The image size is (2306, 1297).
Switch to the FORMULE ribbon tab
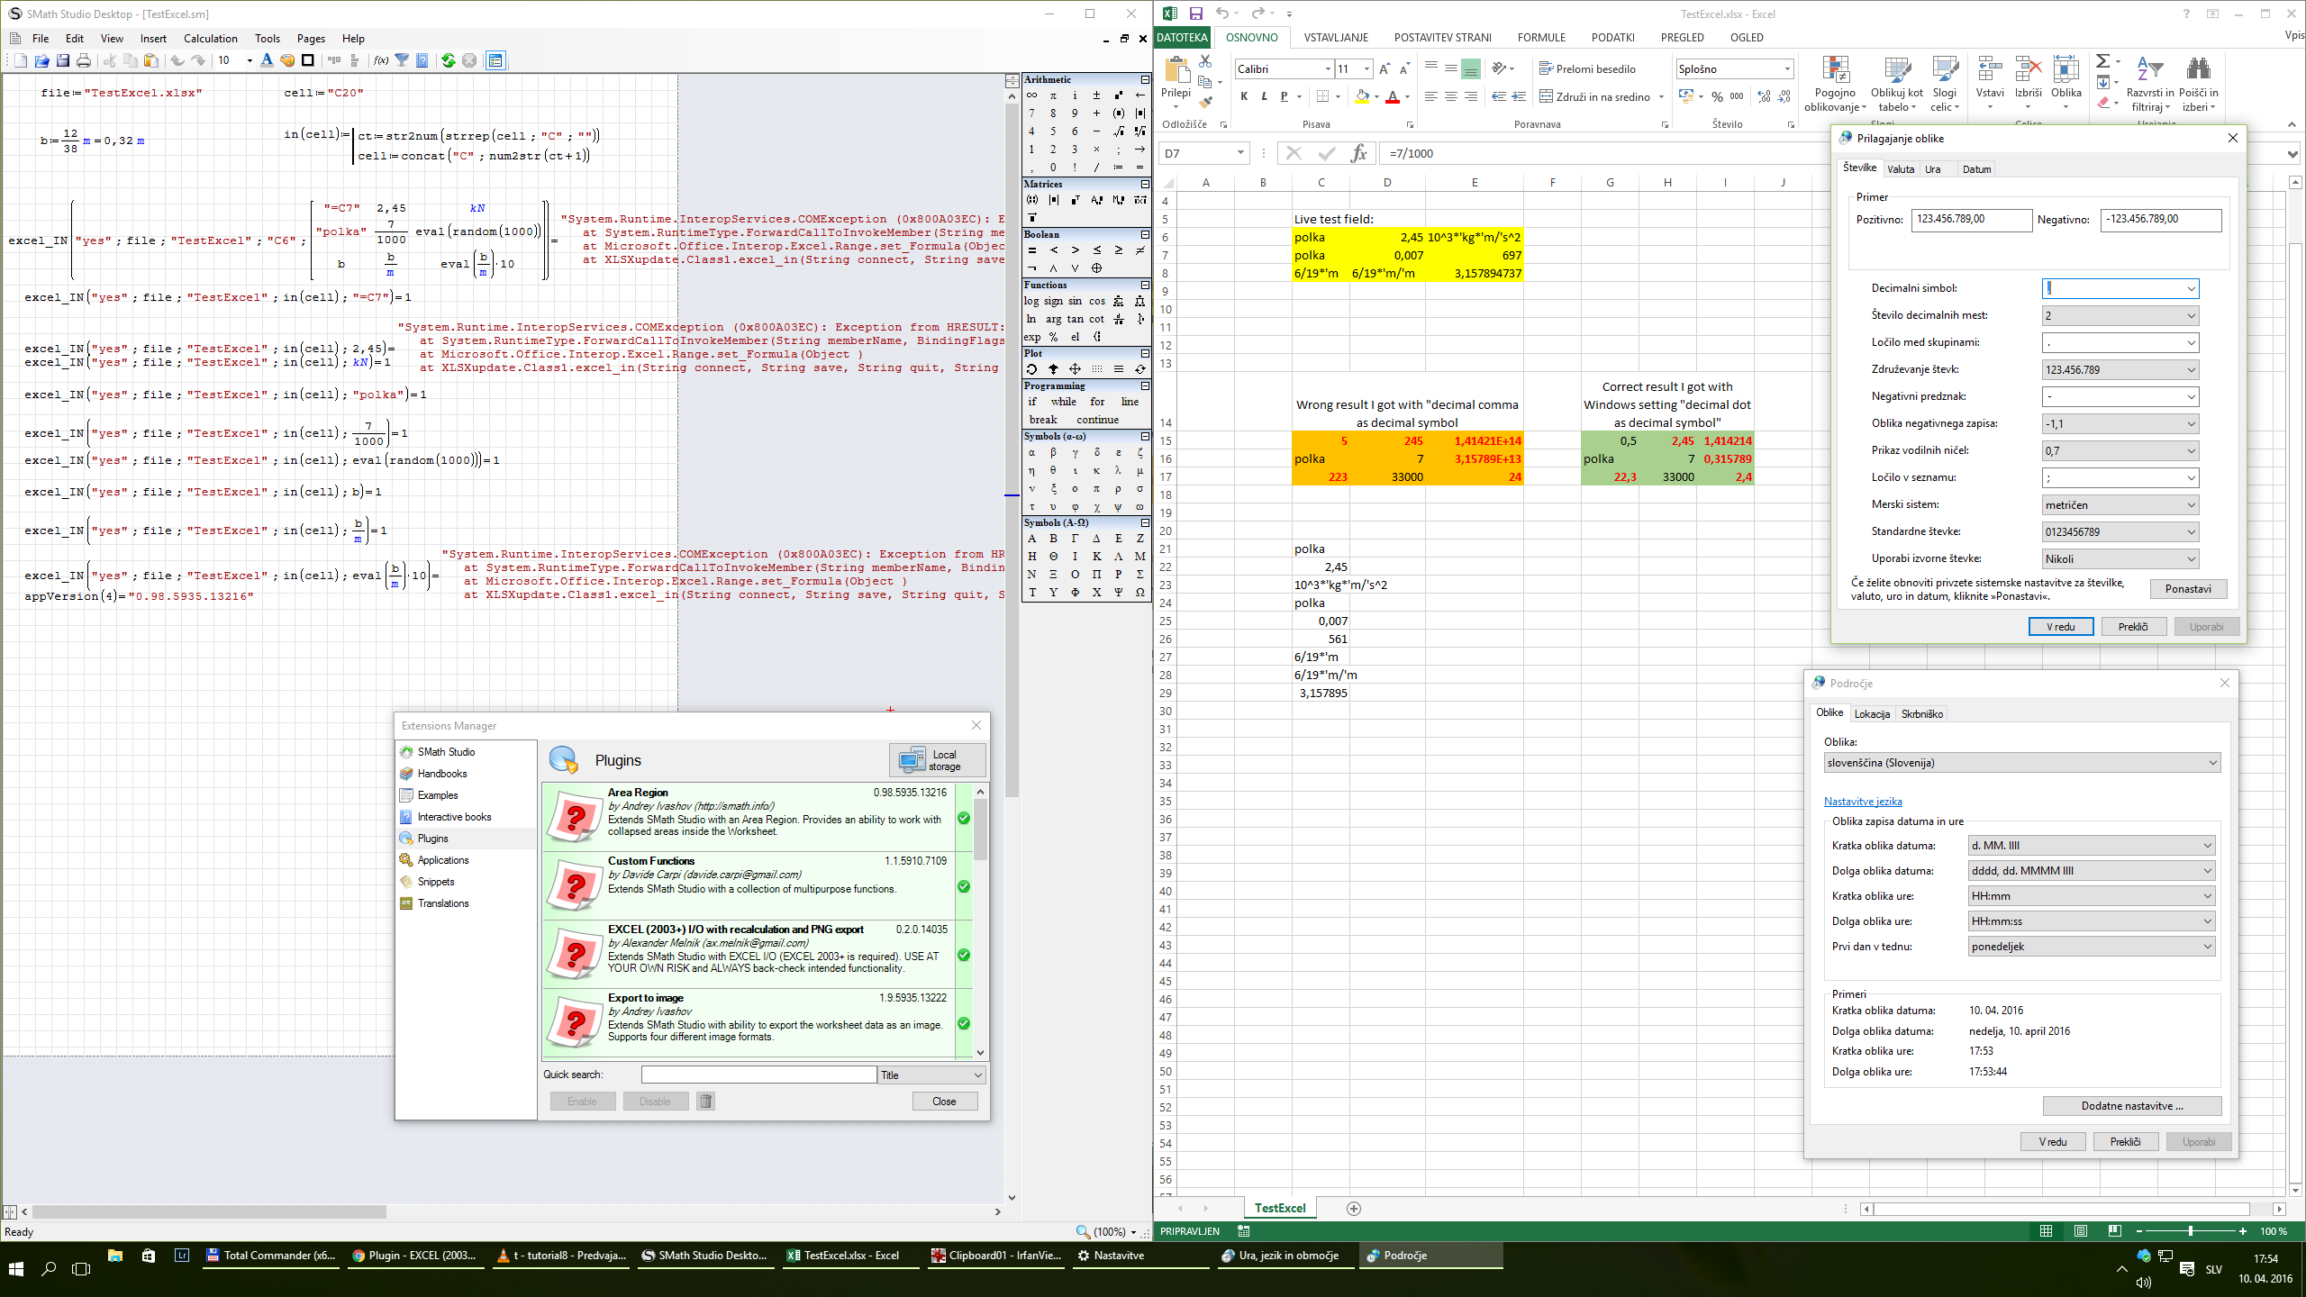(1541, 37)
